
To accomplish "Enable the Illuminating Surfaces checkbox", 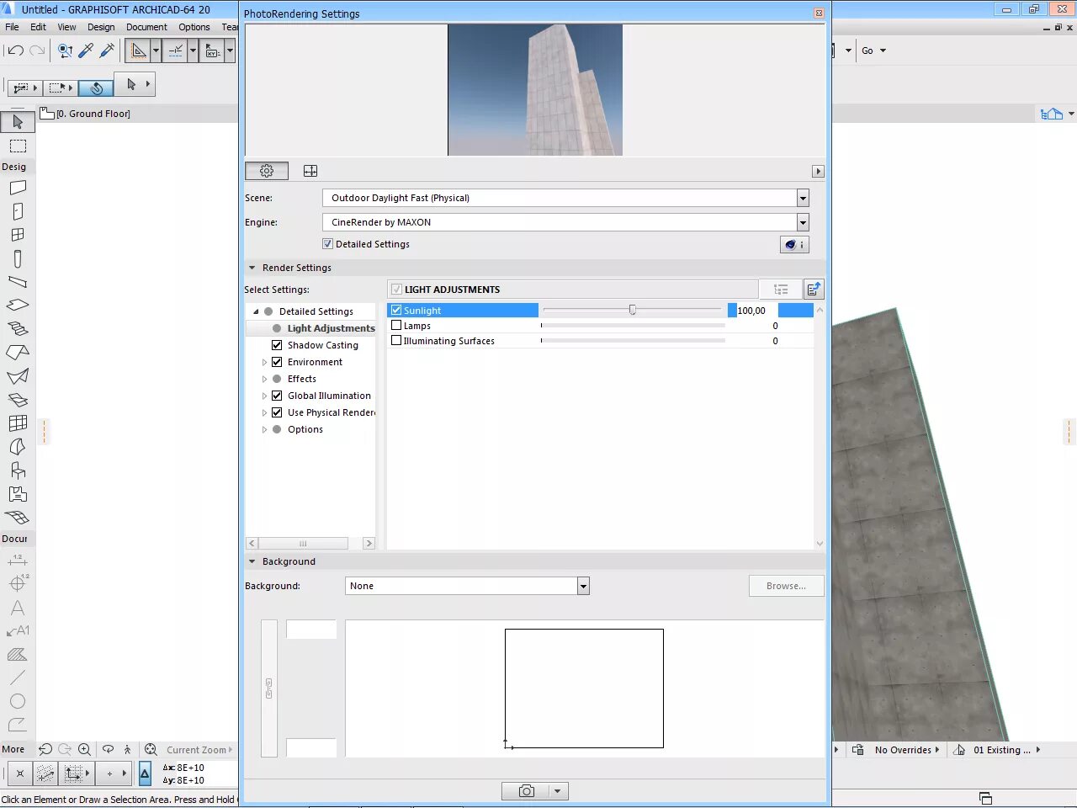I will 396,341.
